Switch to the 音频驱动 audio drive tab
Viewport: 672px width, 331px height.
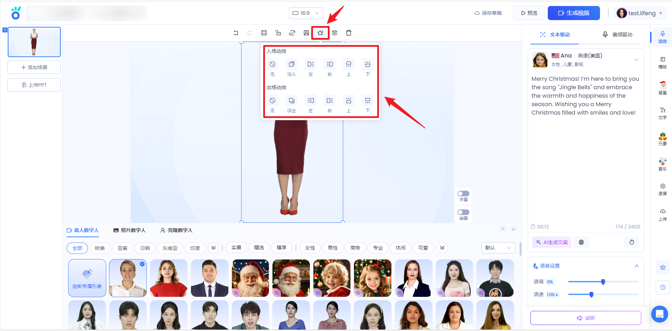click(617, 35)
